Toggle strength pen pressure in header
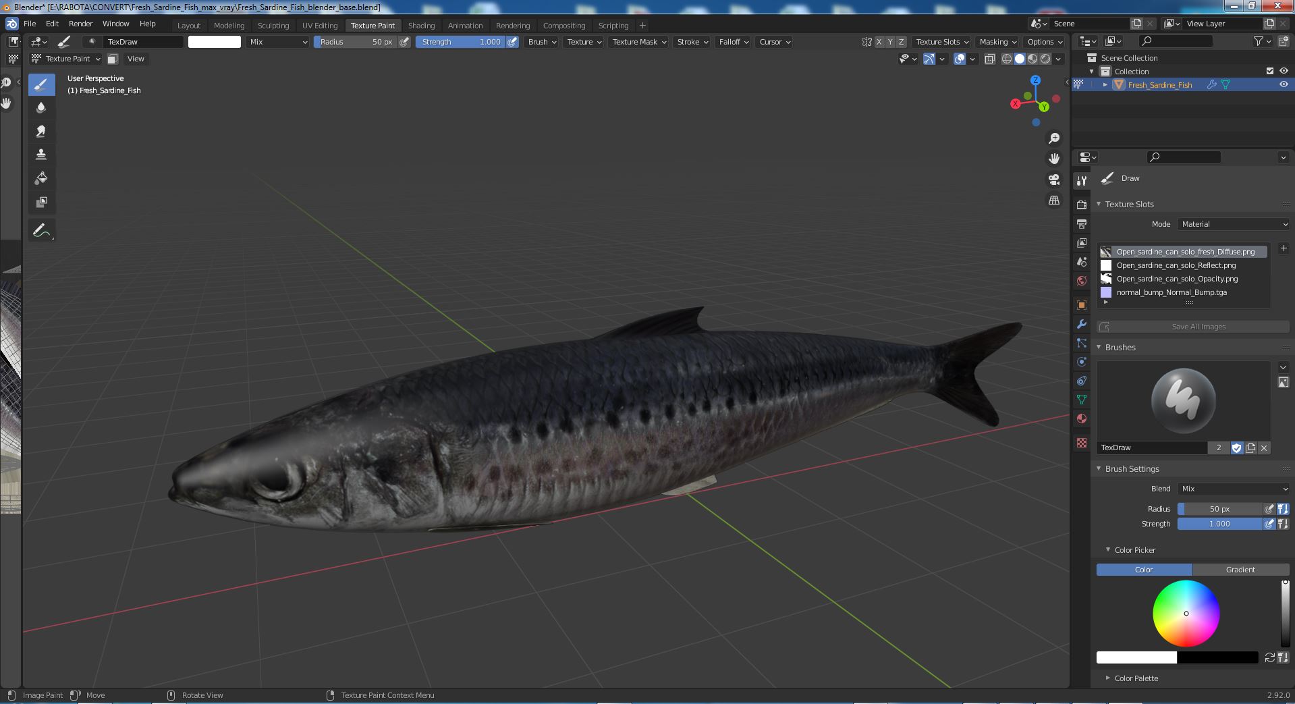This screenshot has height=704, width=1295. (513, 42)
